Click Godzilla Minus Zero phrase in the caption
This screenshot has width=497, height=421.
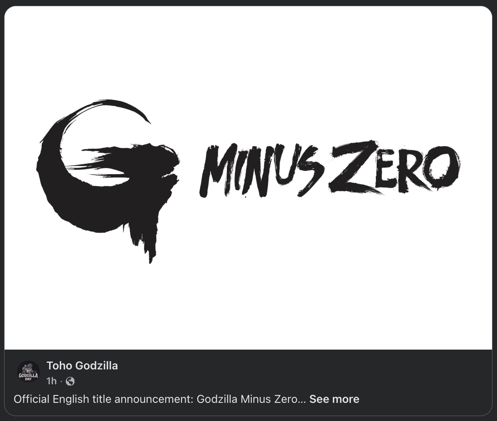coord(247,399)
